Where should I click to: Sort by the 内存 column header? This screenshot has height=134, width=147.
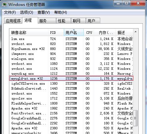[105, 33]
